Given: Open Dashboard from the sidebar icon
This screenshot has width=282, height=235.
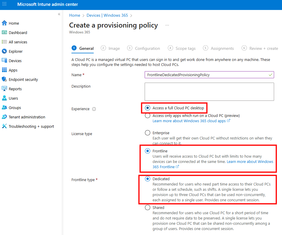Looking at the screenshot, I should click(4, 33).
